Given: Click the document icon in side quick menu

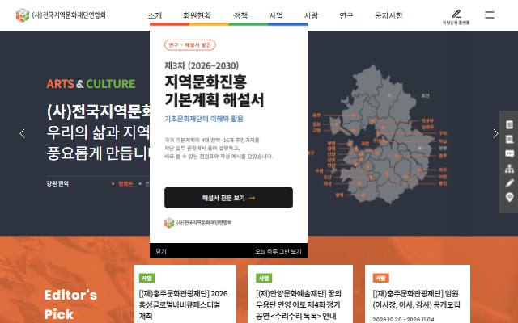Looking at the screenshot, I should [509, 124].
